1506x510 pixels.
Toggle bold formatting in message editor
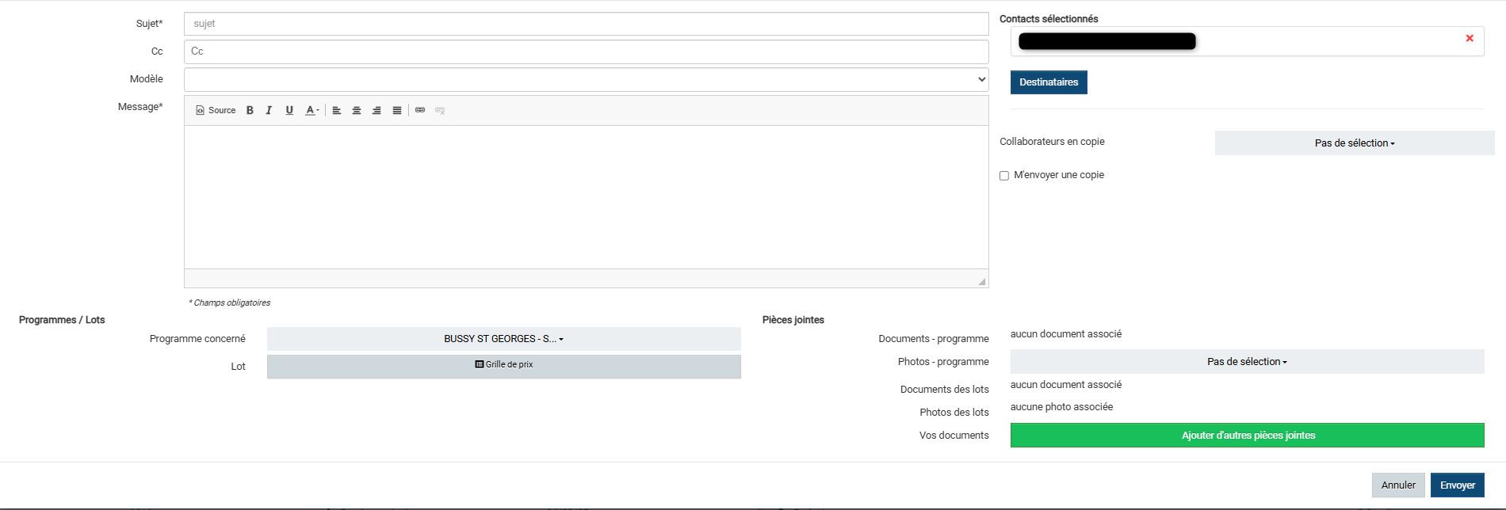pyautogui.click(x=250, y=111)
